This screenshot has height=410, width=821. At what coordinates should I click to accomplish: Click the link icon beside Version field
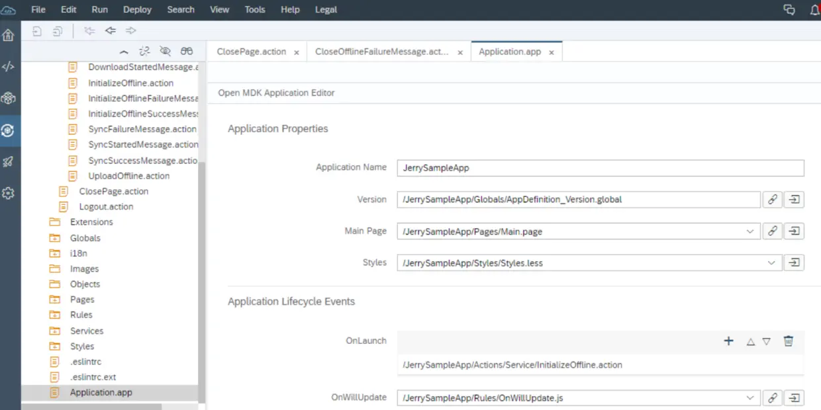click(x=772, y=199)
